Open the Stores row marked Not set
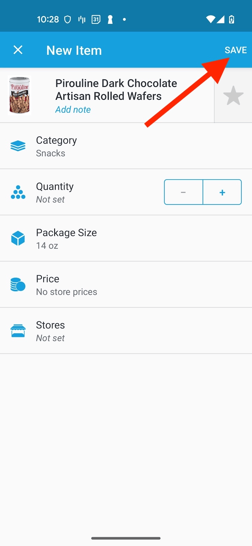 pos(126,331)
